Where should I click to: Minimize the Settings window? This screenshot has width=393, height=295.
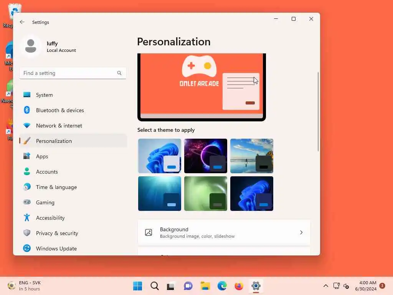tap(276, 19)
